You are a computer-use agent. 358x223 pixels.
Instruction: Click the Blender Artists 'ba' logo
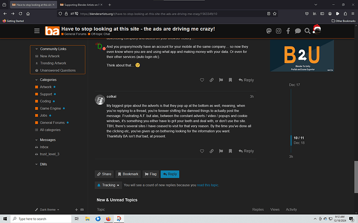pos(52,31)
